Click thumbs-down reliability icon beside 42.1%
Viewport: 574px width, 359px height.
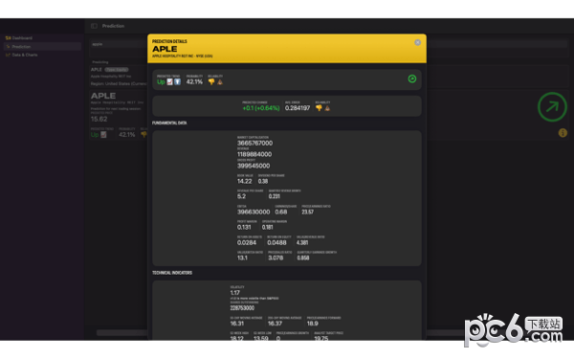tap(211, 82)
